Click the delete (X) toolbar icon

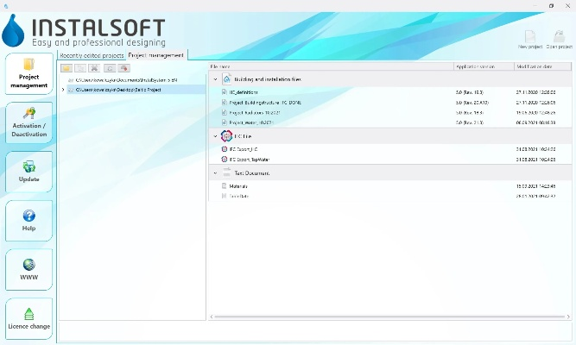click(95, 67)
